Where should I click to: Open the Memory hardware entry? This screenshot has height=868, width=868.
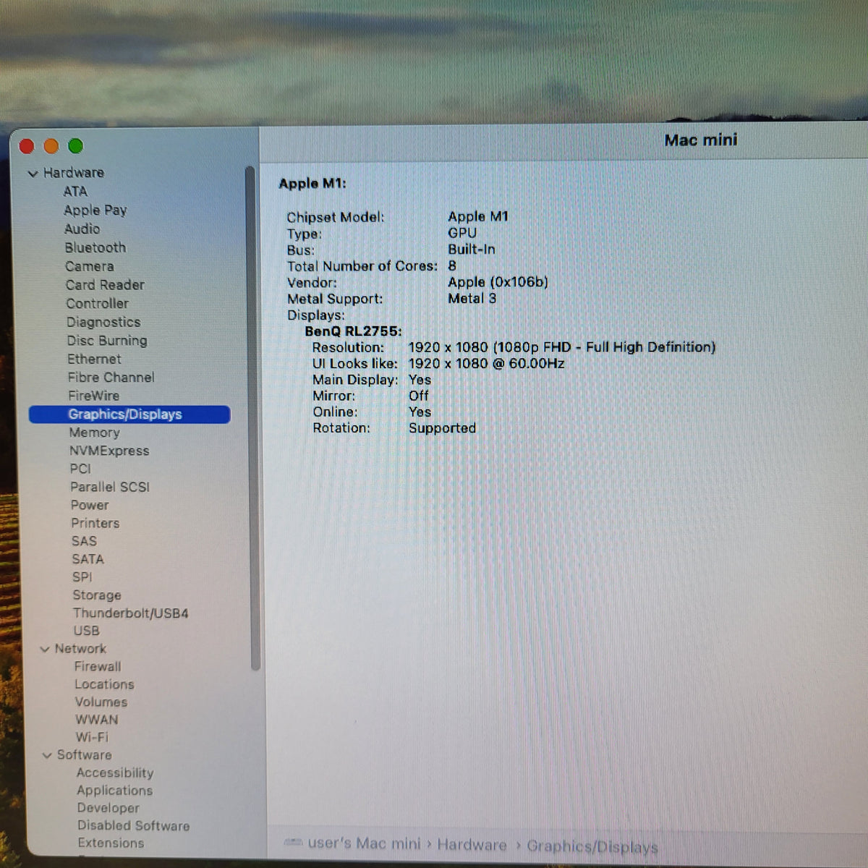coord(94,433)
